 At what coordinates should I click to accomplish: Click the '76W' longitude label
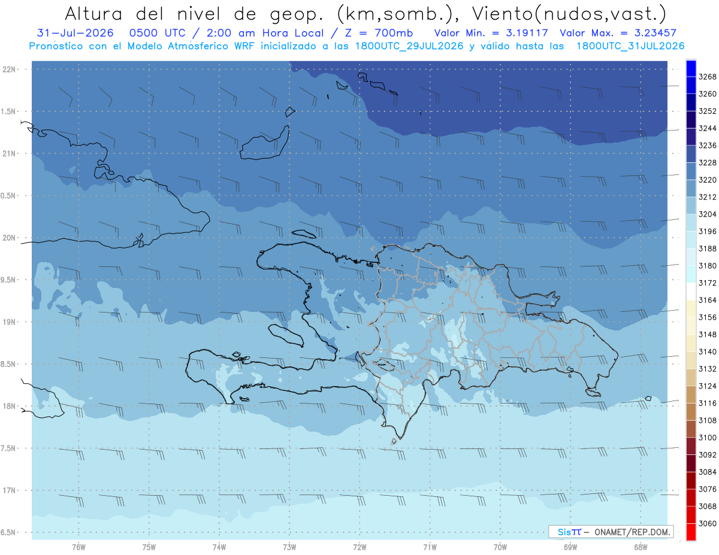point(78,547)
